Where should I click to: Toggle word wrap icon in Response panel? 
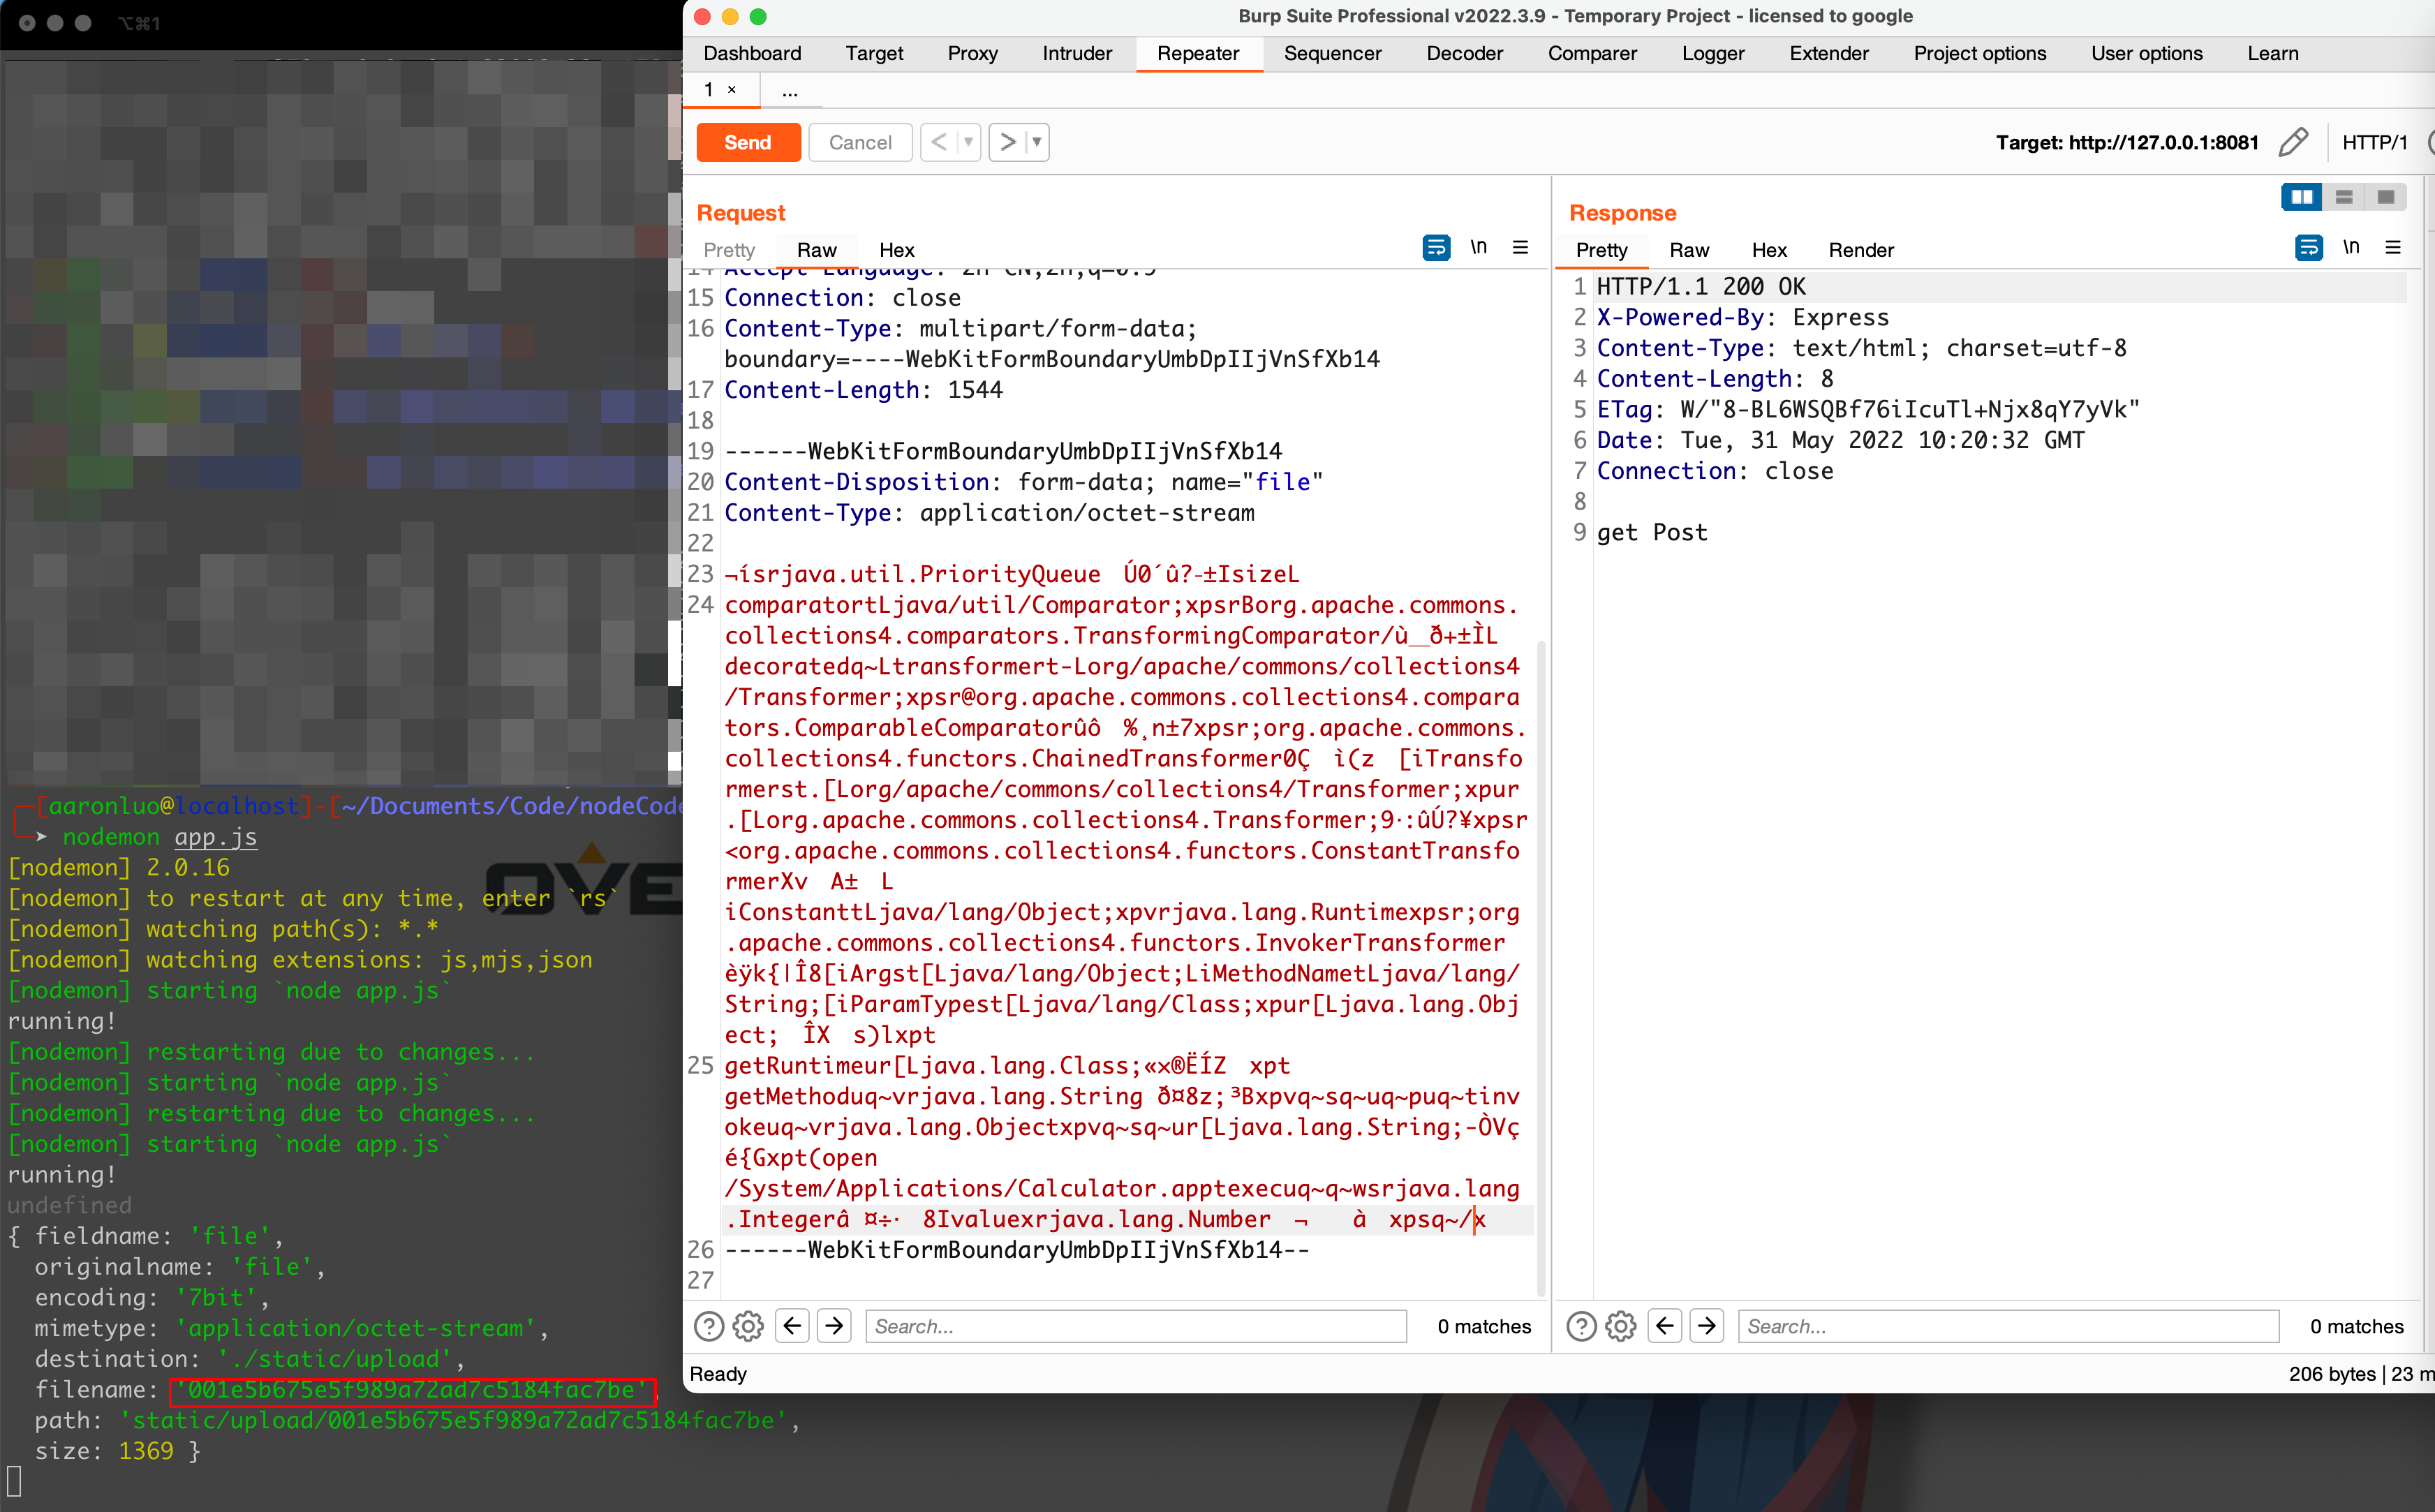click(x=2308, y=248)
